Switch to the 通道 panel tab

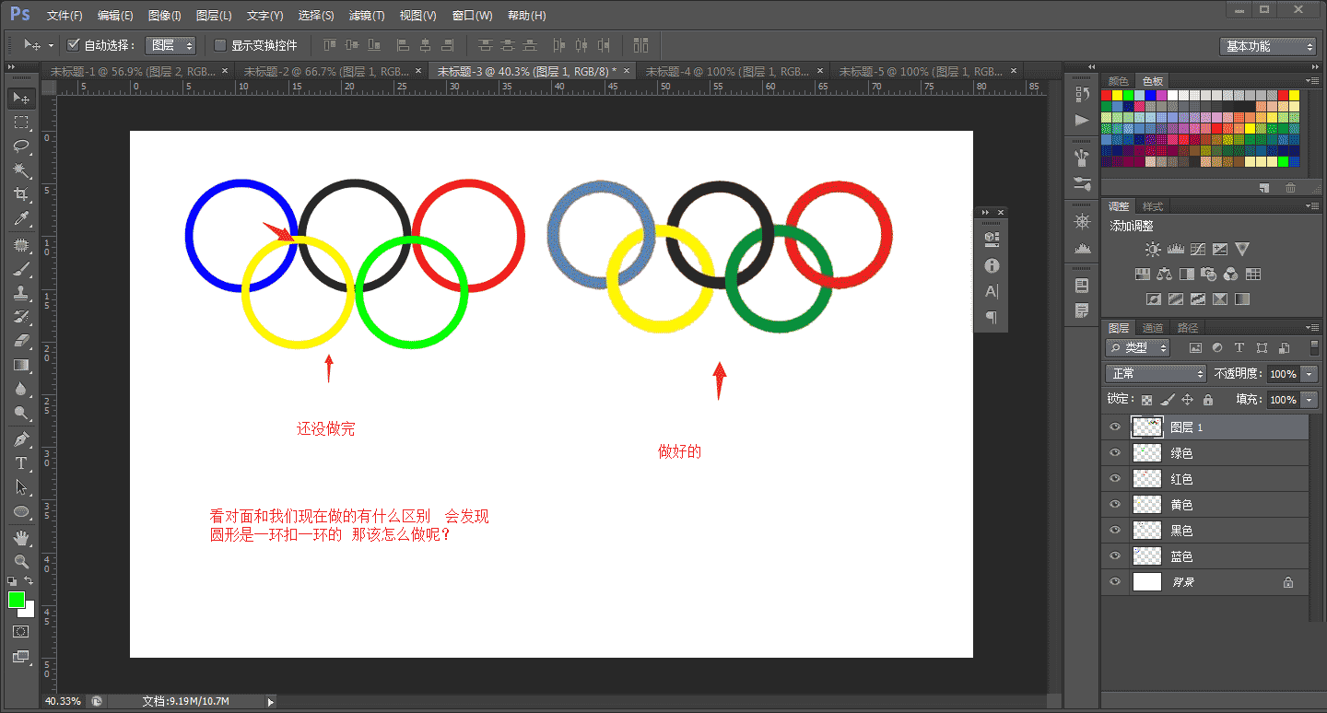(x=1152, y=327)
